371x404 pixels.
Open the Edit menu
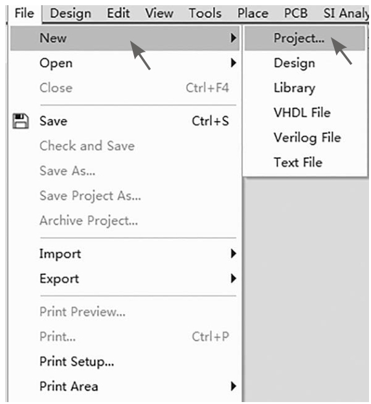point(118,13)
